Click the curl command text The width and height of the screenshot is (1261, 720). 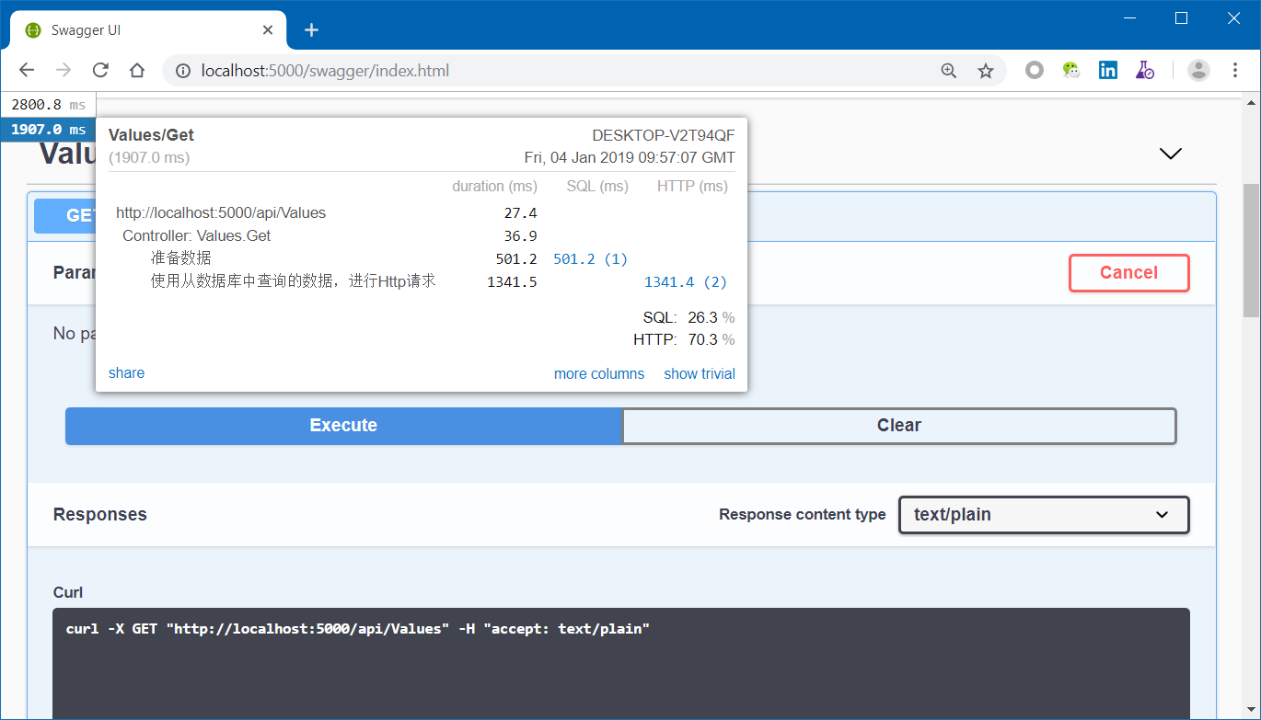(x=358, y=629)
